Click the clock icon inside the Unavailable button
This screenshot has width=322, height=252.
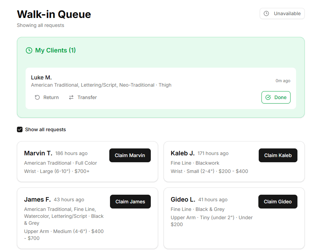[x=266, y=13]
